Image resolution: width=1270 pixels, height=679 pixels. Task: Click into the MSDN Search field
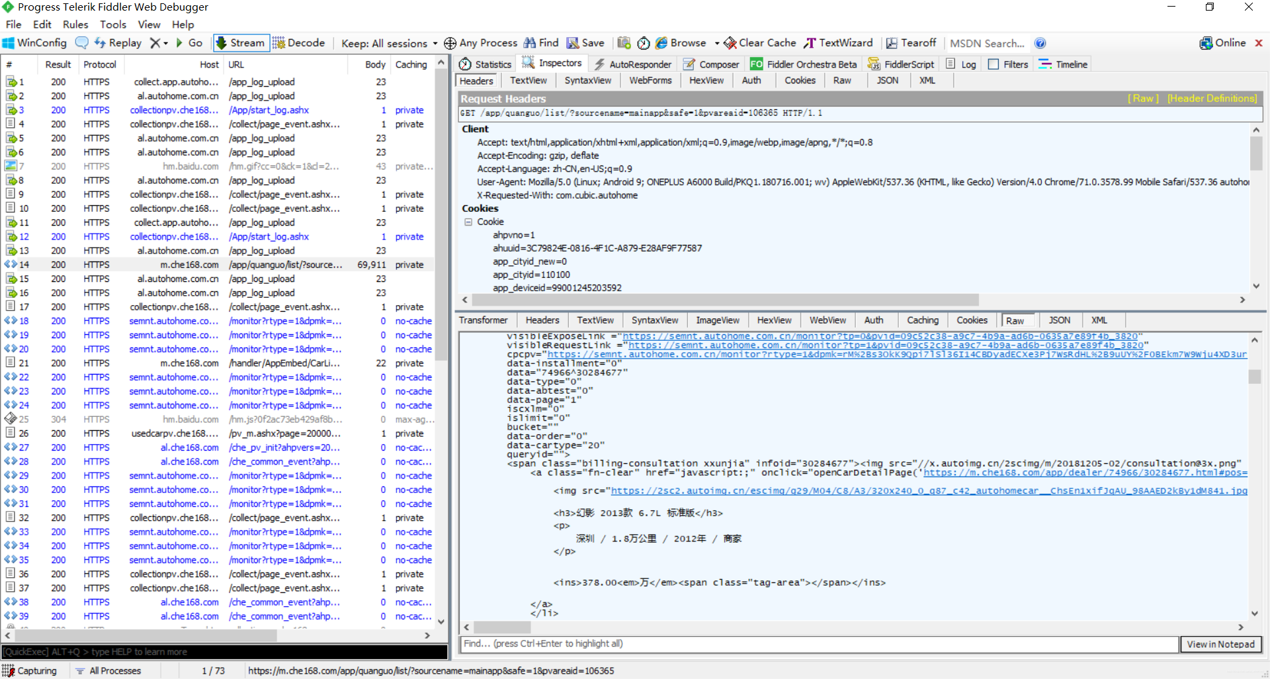click(x=988, y=44)
